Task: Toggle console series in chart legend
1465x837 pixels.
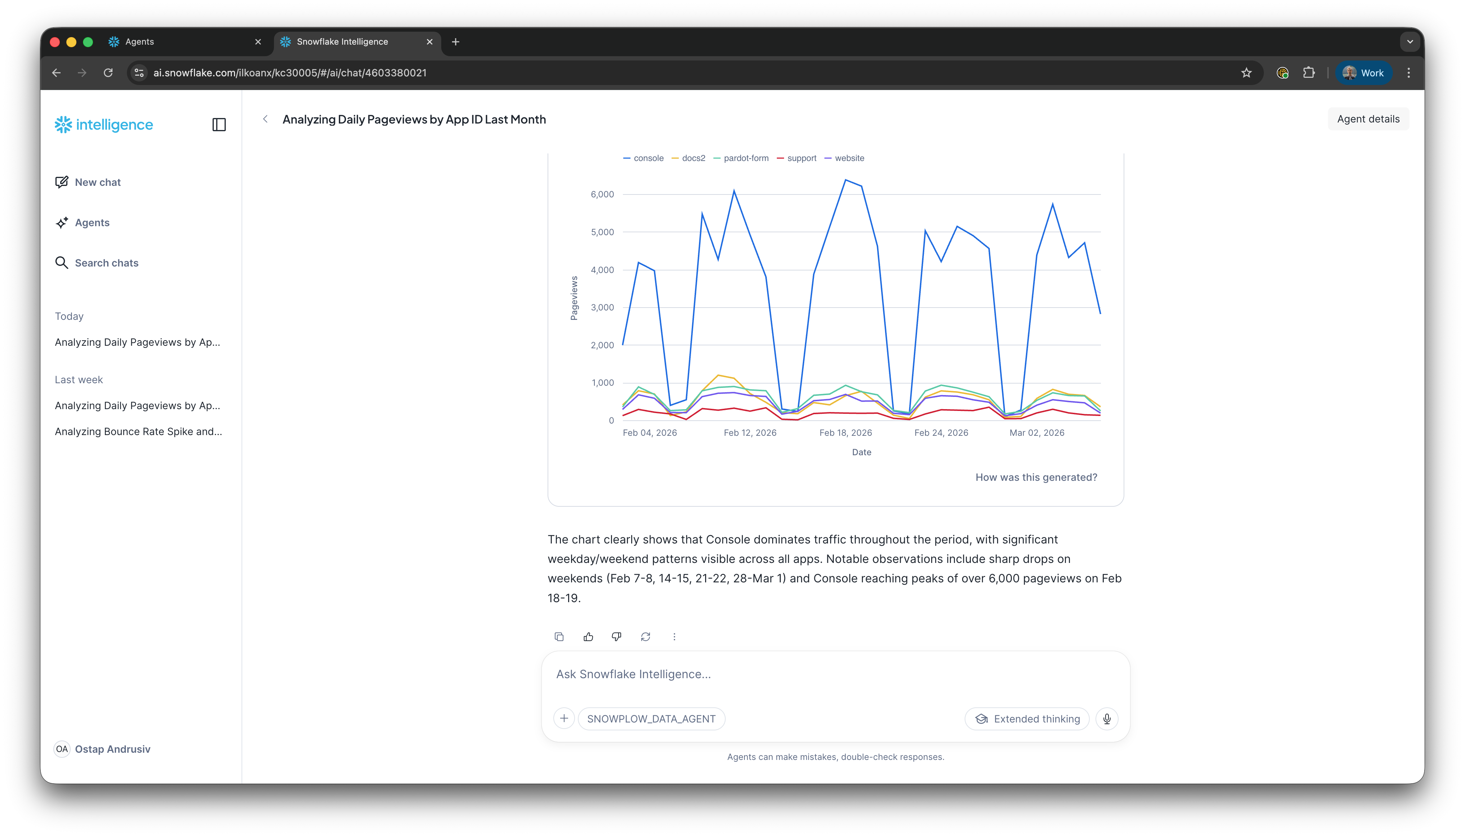Action: [643, 158]
